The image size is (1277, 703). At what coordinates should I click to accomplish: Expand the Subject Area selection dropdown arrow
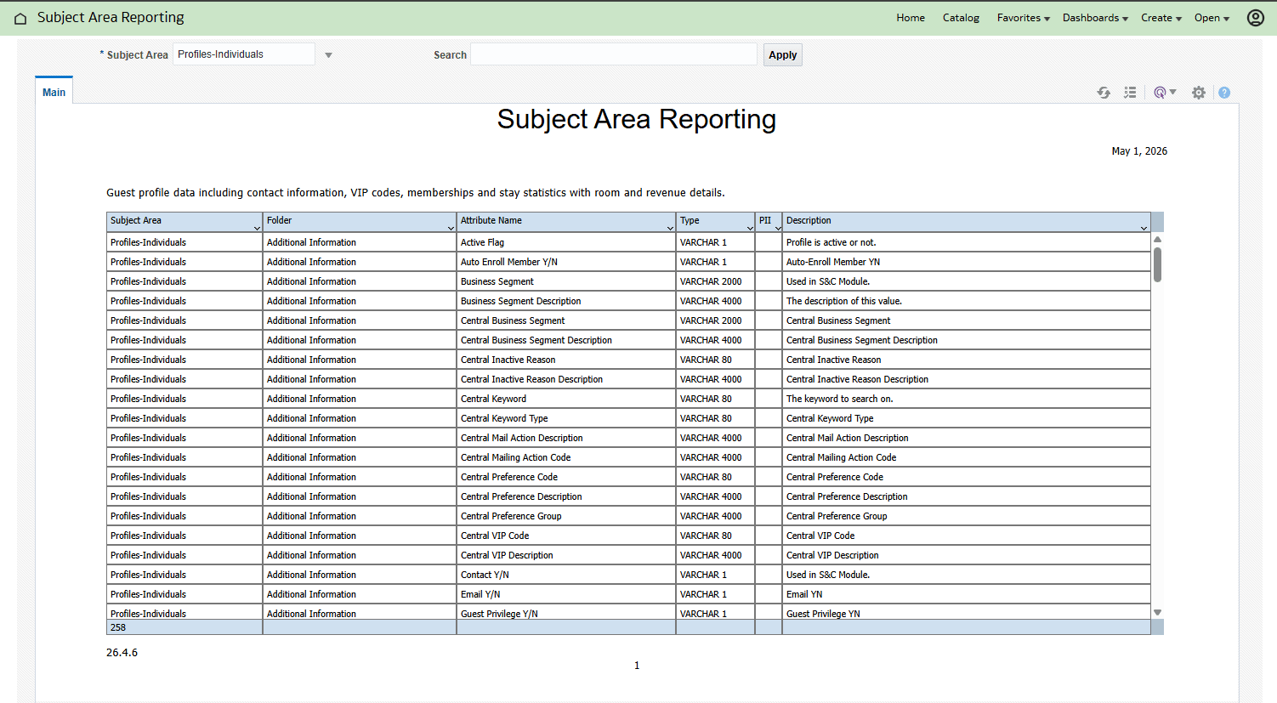point(328,55)
